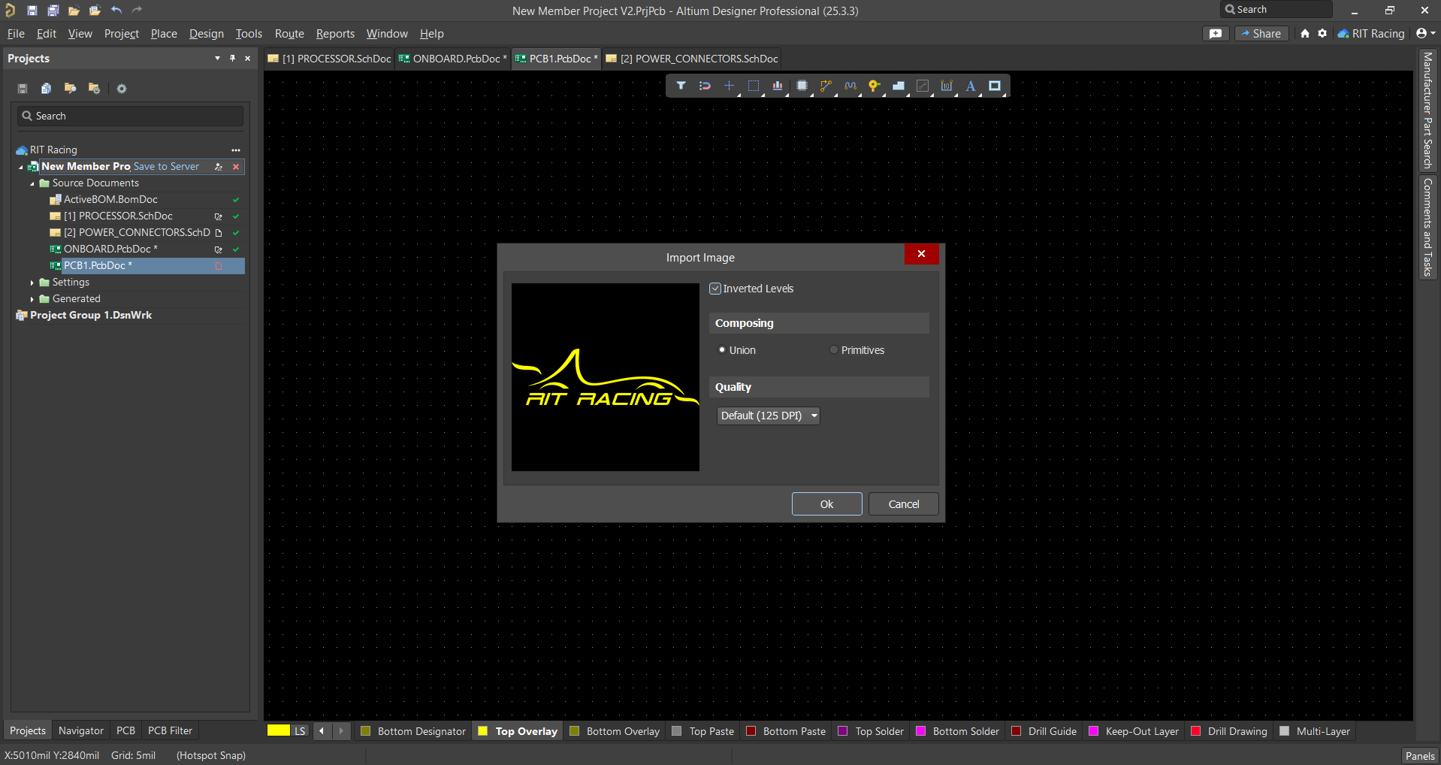Expand the Generated folder
Image resolution: width=1441 pixels, height=765 pixels.
click(x=32, y=299)
